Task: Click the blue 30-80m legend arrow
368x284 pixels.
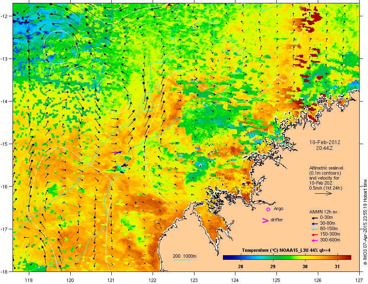Action: coord(315,223)
